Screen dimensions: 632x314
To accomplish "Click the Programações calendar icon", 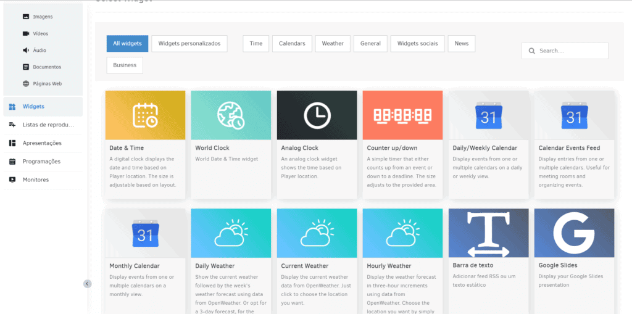I will pyautogui.click(x=12, y=161).
